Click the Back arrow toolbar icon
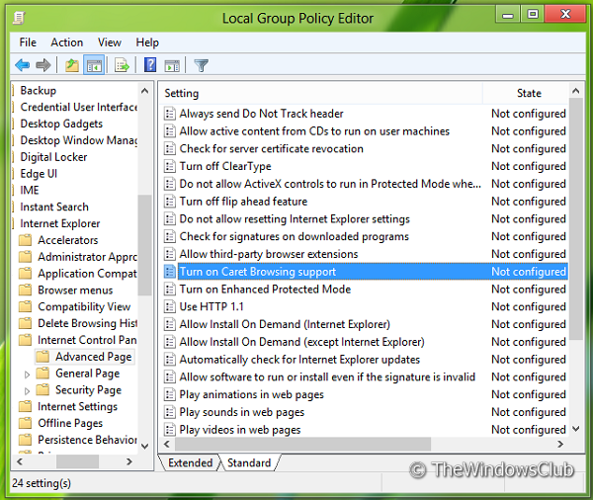Viewport: 593px width, 500px height. pos(23,65)
